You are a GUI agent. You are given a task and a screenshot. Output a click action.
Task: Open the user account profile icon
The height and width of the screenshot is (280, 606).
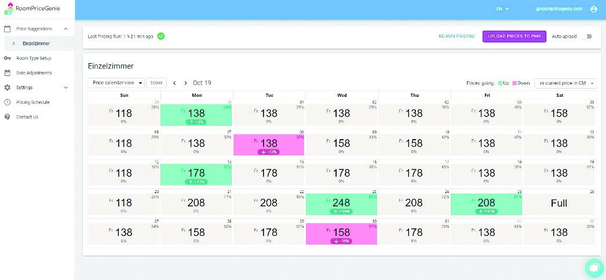593,9
